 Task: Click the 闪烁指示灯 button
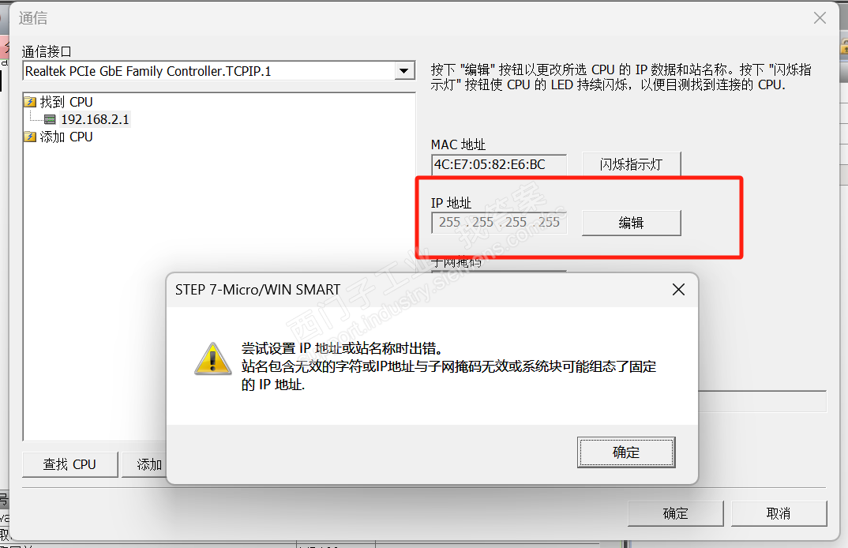point(631,164)
